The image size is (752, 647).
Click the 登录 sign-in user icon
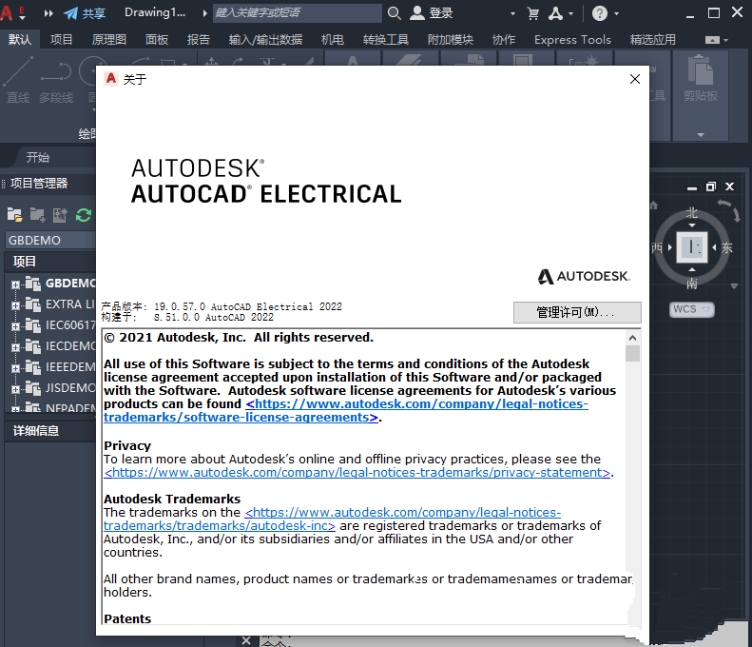pyautogui.click(x=417, y=13)
